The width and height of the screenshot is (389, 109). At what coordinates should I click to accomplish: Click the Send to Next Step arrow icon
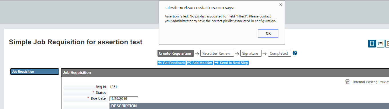point(217,63)
